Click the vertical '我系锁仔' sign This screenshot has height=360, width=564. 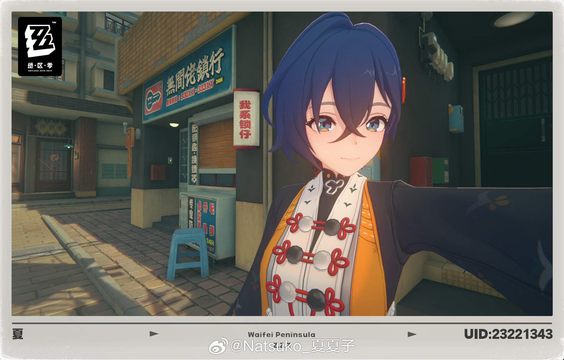click(246, 119)
